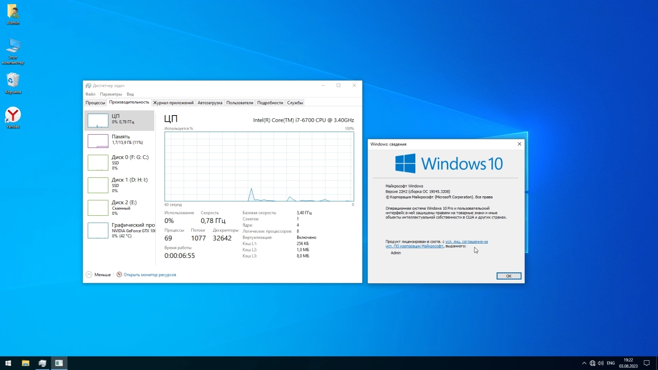Select Диск 0 (F: G: C:)
The image size is (658, 370).
pos(119,162)
